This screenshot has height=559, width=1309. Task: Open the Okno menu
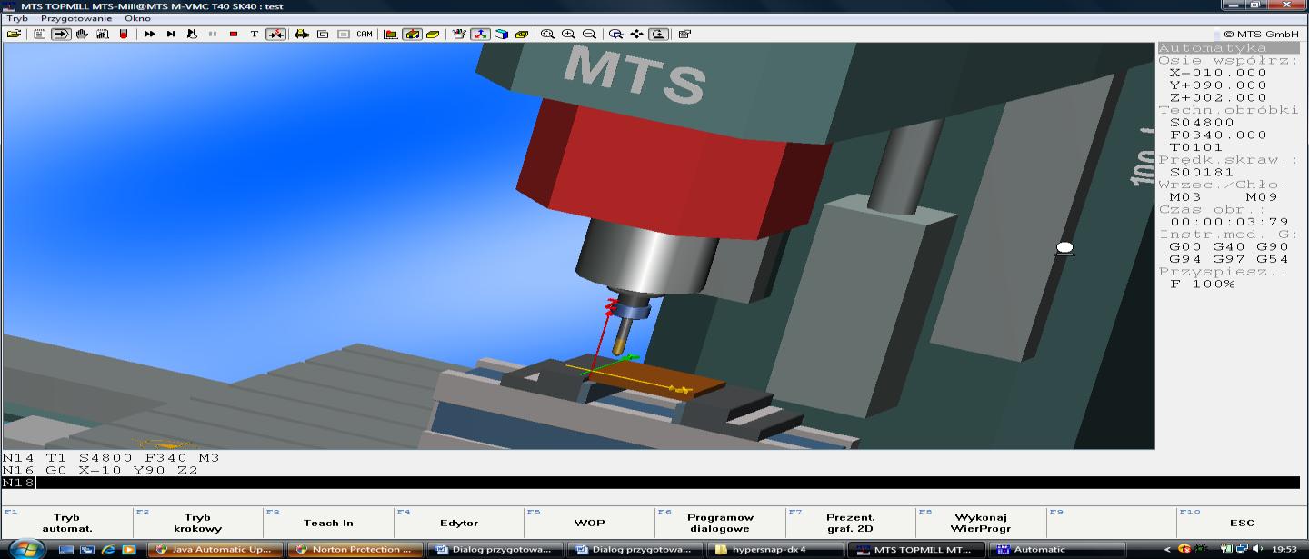137,18
